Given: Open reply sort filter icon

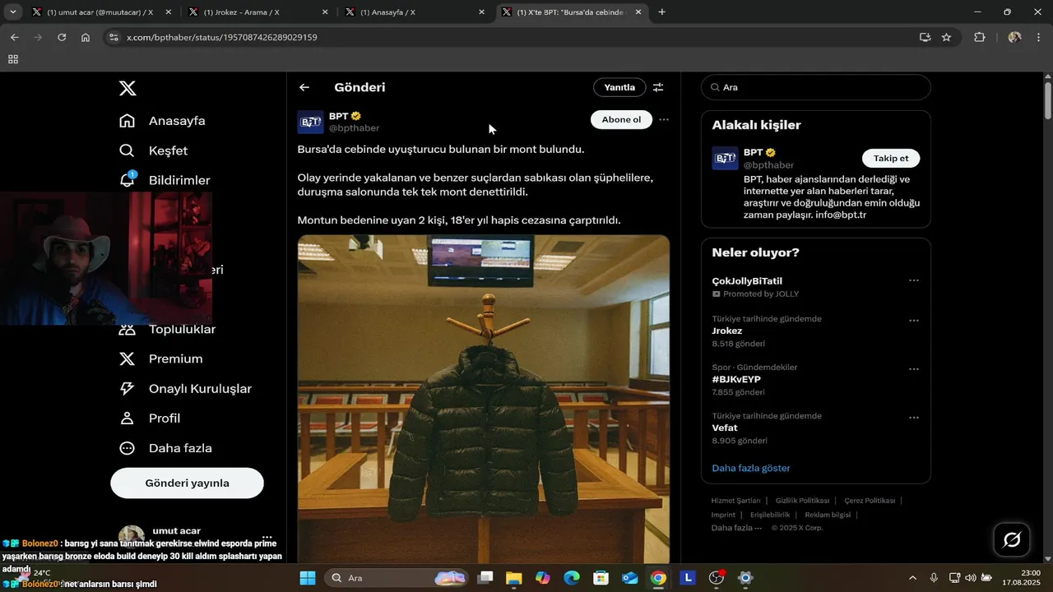Looking at the screenshot, I should pyautogui.click(x=658, y=87).
